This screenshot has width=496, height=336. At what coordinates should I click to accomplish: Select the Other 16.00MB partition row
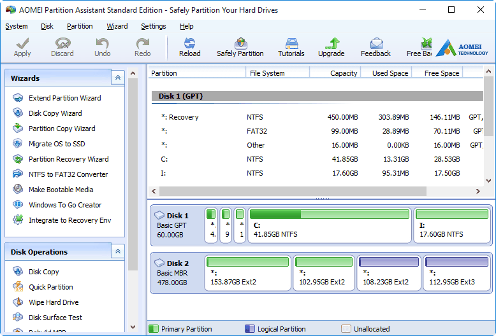[316, 145]
